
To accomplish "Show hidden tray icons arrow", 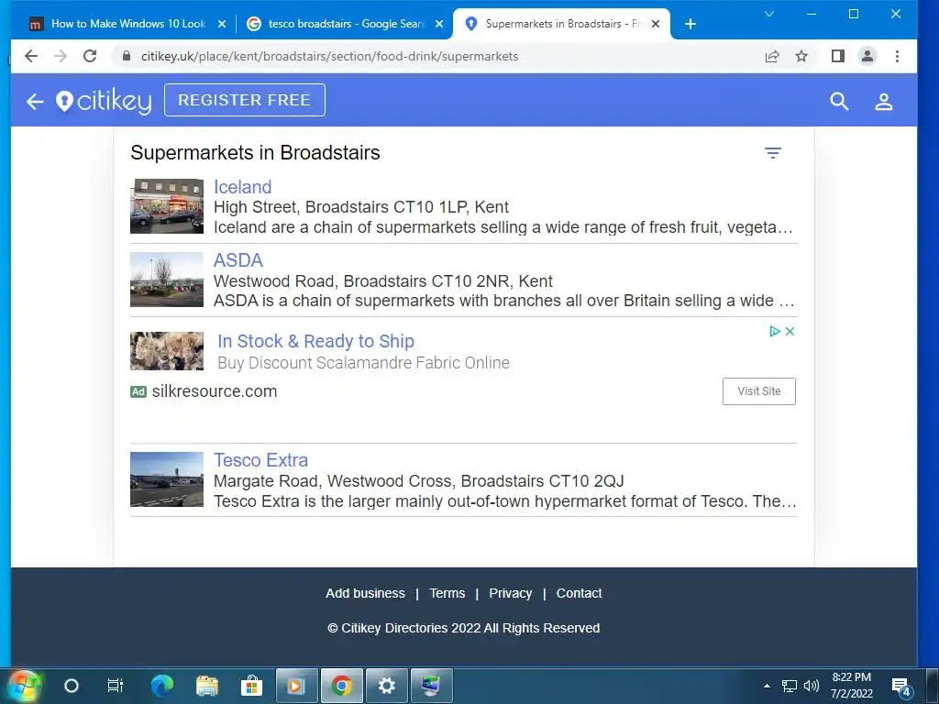I will point(767,686).
